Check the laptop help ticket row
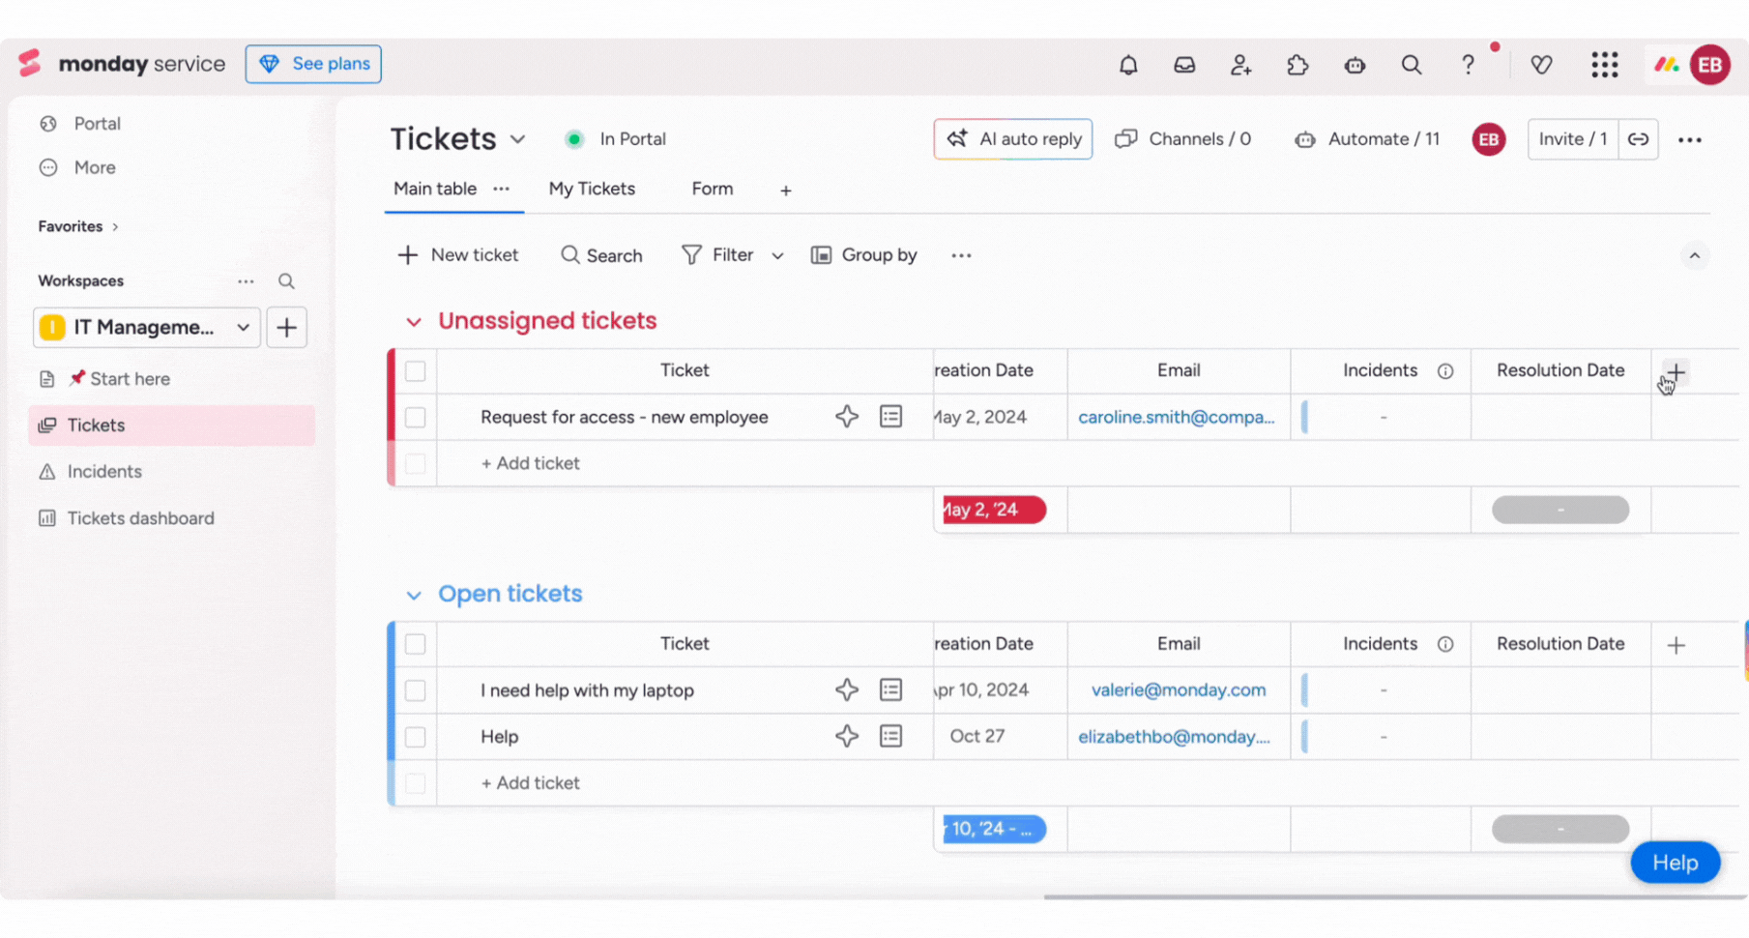 click(x=416, y=690)
